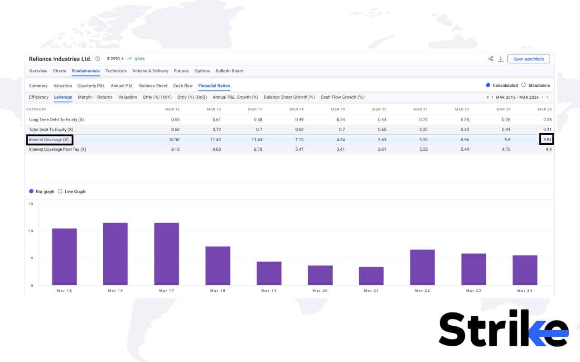Click the leftmost double-arrow in the date range navigator
580x362 pixels.
coord(488,97)
